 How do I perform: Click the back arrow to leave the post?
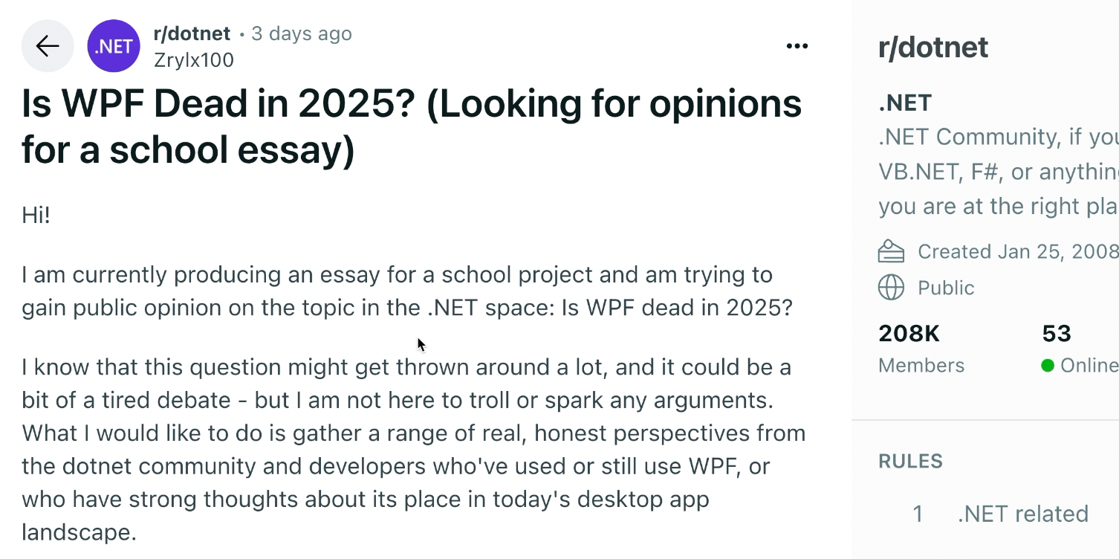tap(47, 45)
